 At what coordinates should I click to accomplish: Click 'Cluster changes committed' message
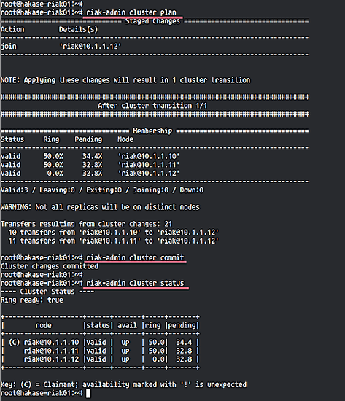[50, 266]
